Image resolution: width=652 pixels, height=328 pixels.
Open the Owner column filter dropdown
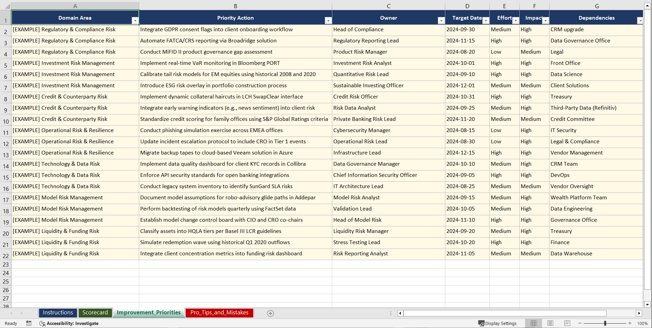(441, 20)
